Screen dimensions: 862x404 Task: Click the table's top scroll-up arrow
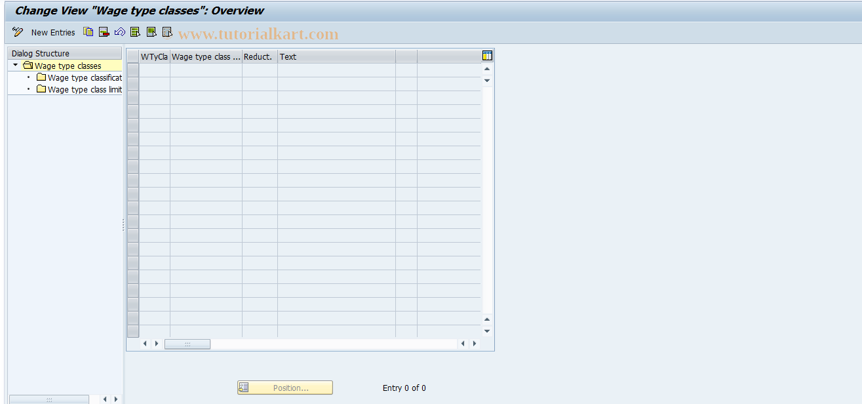click(x=487, y=69)
